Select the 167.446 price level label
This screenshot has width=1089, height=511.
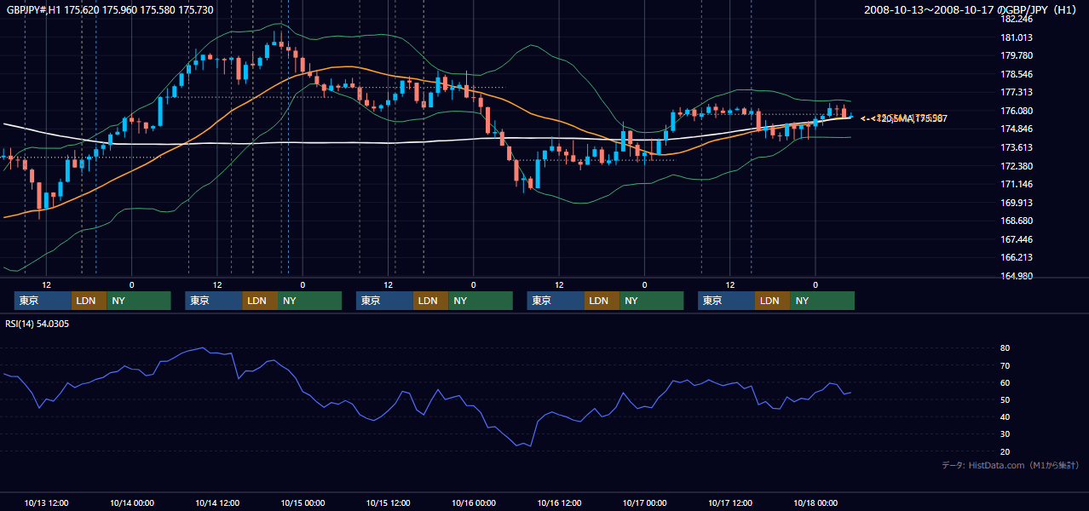click(x=1017, y=240)
